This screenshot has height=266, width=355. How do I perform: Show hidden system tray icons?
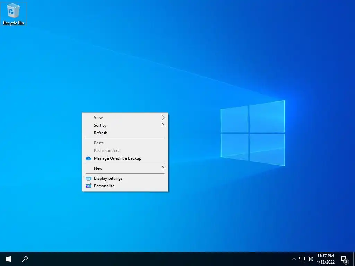pos(293,259)
